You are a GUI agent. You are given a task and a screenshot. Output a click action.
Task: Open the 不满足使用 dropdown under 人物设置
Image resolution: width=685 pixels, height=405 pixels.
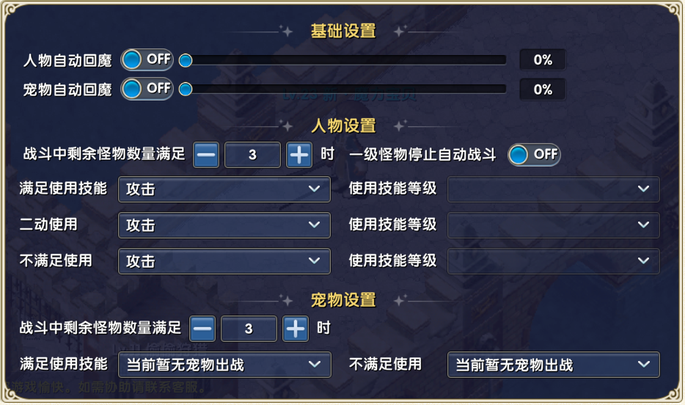224,261
